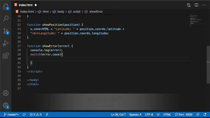
Task: Click the closing </script> tag
Action: (x=34, y=71)
